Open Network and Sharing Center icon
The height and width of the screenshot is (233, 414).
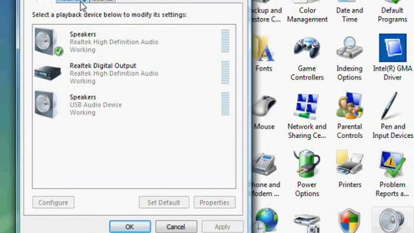(x=307, y=116)
